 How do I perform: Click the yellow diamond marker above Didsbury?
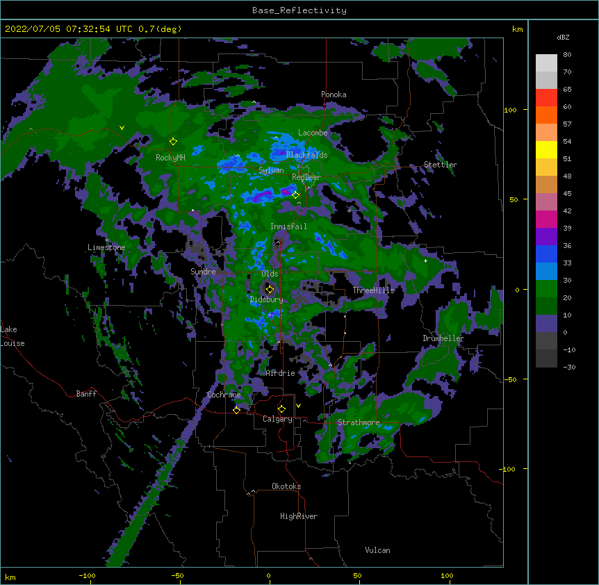tap(270, 289)
